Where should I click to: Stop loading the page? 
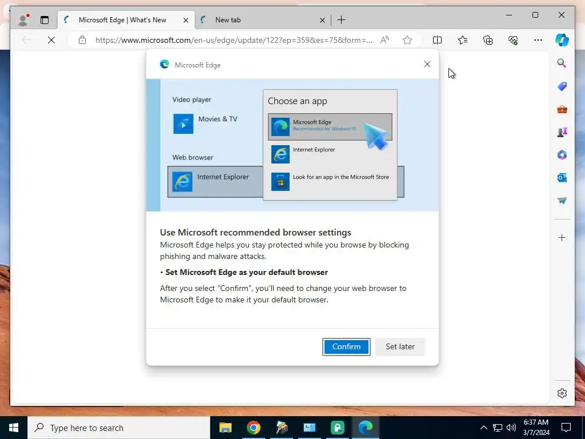click(51, 40)
